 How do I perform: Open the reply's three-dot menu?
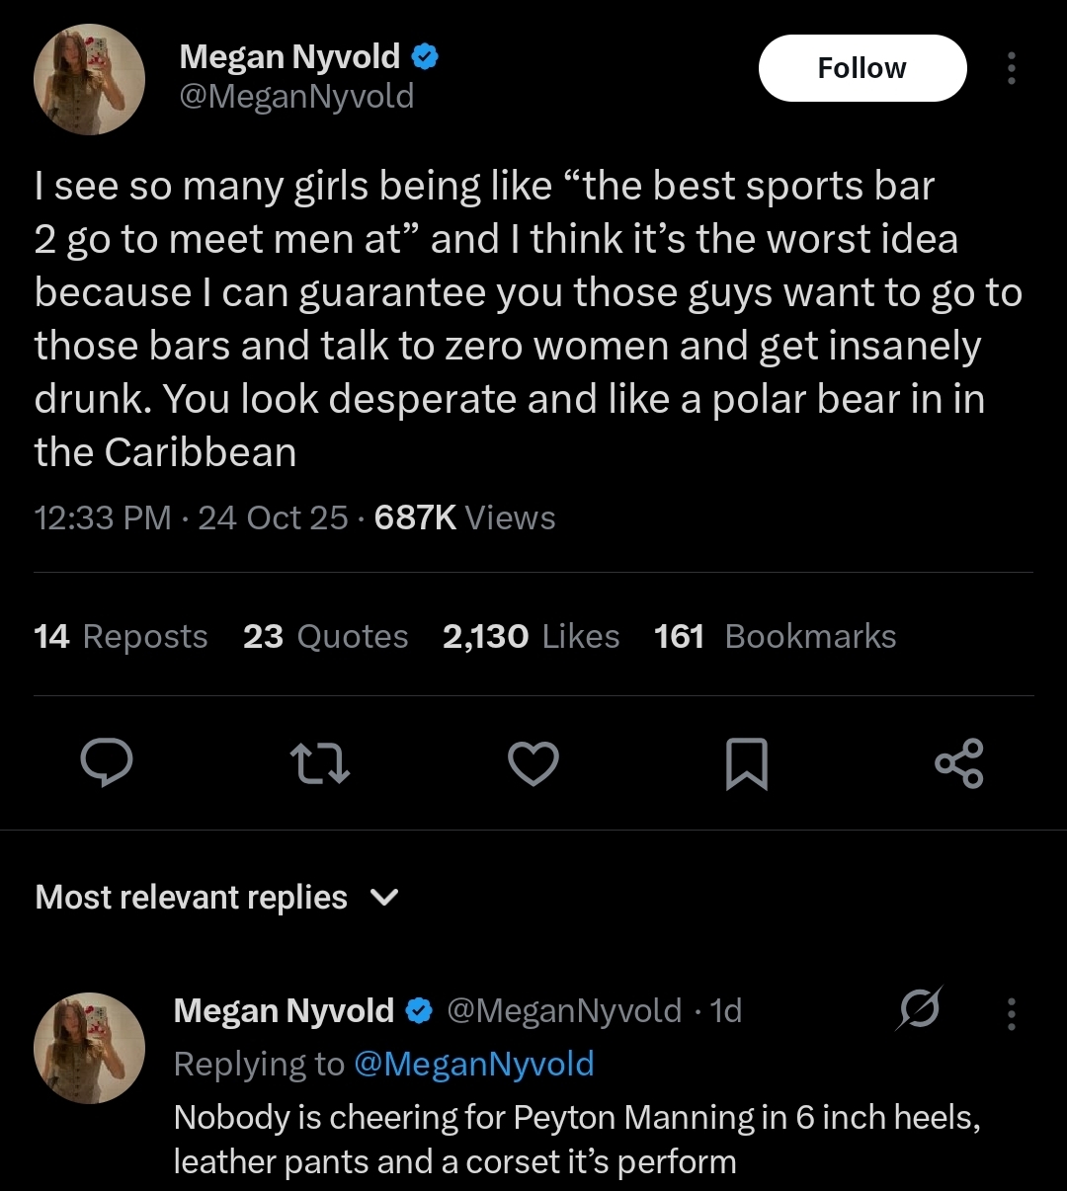pyautogui.click(x=1011, y=1013)
